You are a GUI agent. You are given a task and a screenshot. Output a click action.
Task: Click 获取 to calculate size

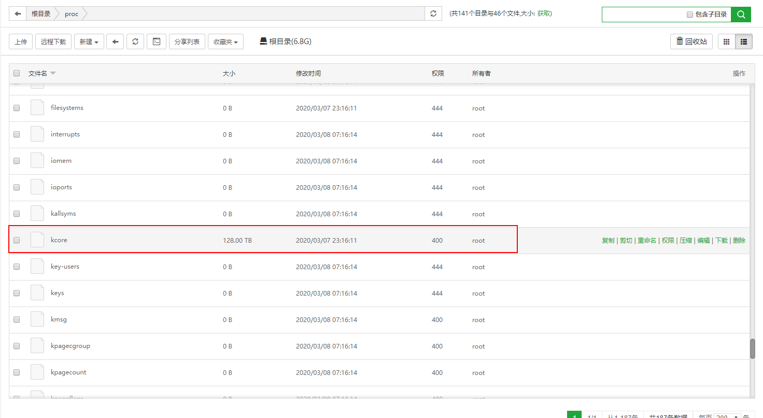click(544, 14)
